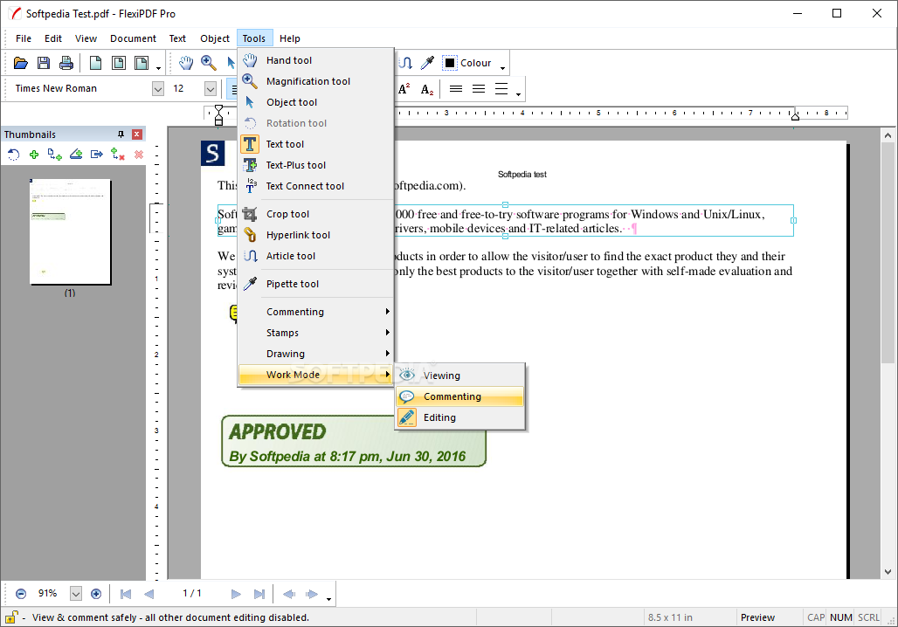Viewport: 898px width, 627px height.
Task: Pin the Thumbnails panel
Action: (x=121, y=134)
